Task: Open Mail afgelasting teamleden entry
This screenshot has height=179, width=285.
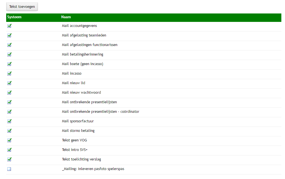Action: (x=84, y=35)
